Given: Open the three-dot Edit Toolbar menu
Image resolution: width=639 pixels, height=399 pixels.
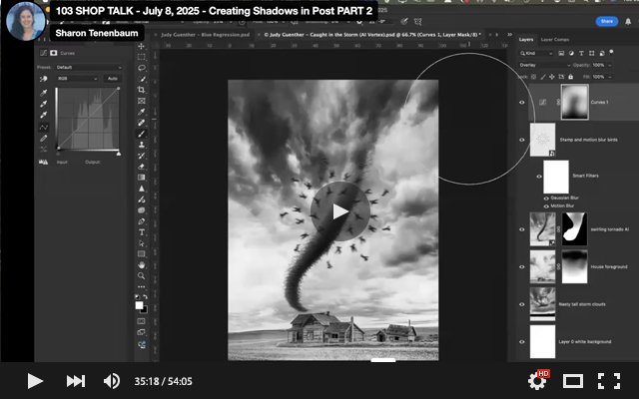Looking at the screenshot, I should [142, 286].
